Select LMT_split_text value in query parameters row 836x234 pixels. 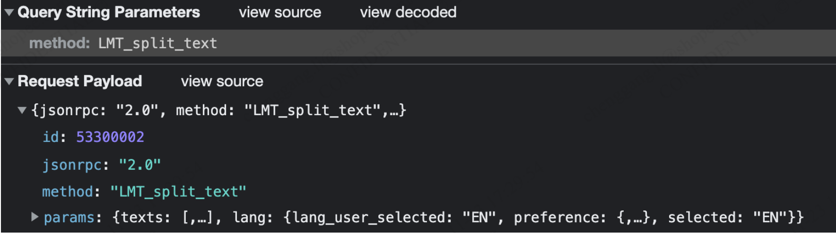tap(157, 43)
